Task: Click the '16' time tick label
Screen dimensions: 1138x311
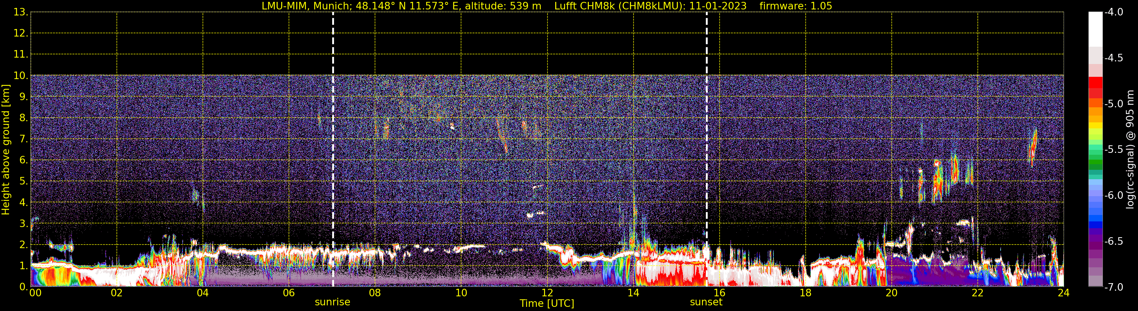Action: 720,293
